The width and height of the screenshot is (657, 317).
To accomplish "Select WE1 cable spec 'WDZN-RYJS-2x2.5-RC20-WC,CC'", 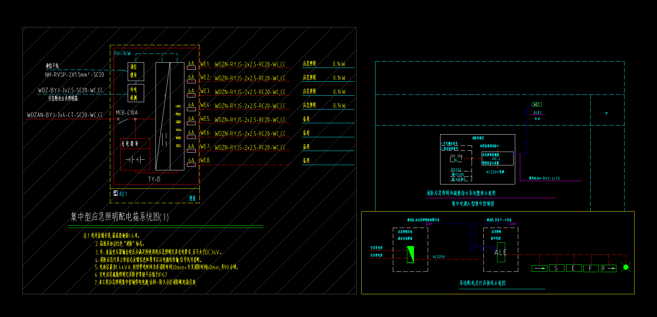I will point(250,64).
